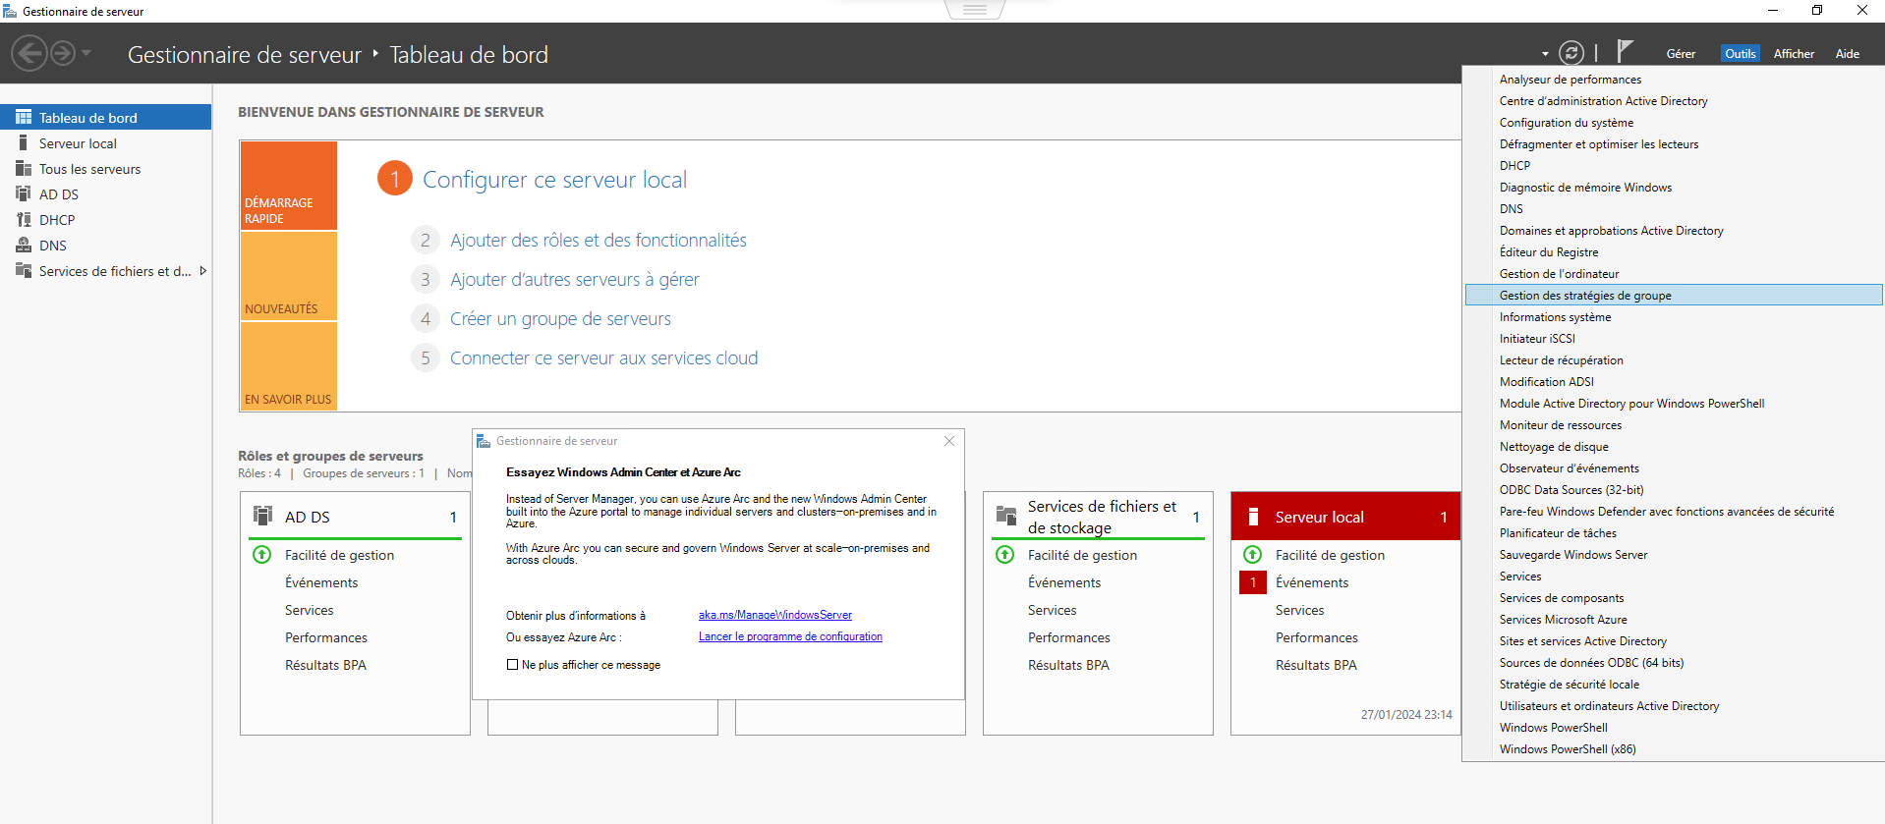
Task: Expand the dropdown arrow beside refresh icon
Action: tap(1545, 54)
